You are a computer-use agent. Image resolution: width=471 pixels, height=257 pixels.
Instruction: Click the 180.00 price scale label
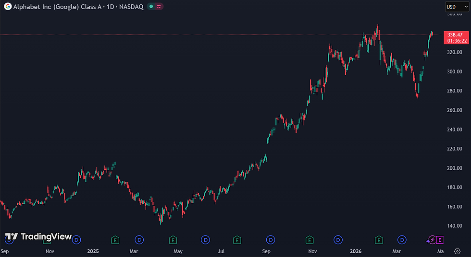coord(455,187)
